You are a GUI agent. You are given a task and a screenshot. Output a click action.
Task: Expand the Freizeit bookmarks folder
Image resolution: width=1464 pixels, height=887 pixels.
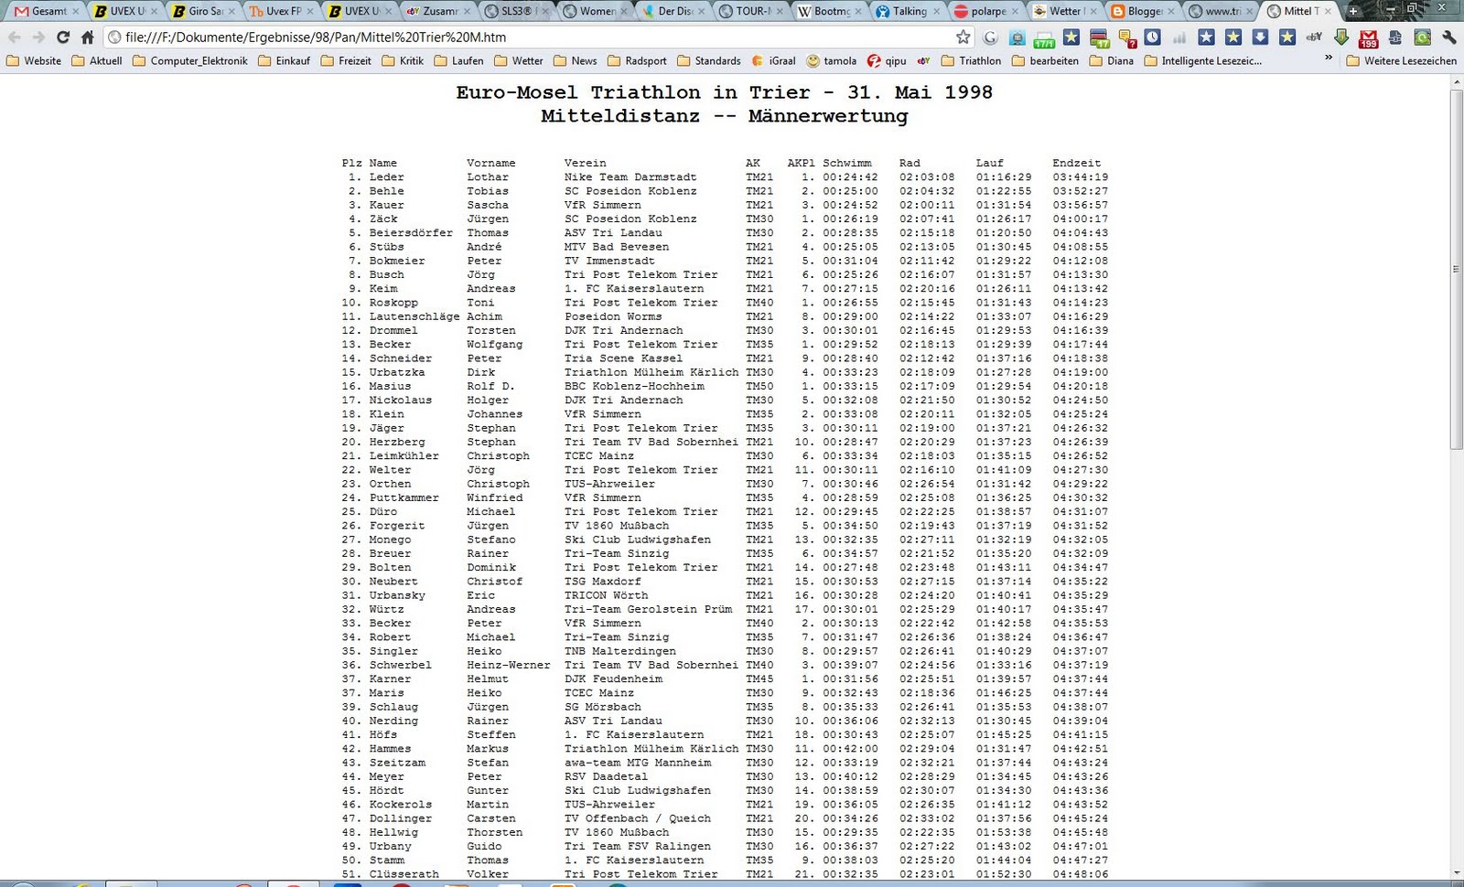[346, 61]
